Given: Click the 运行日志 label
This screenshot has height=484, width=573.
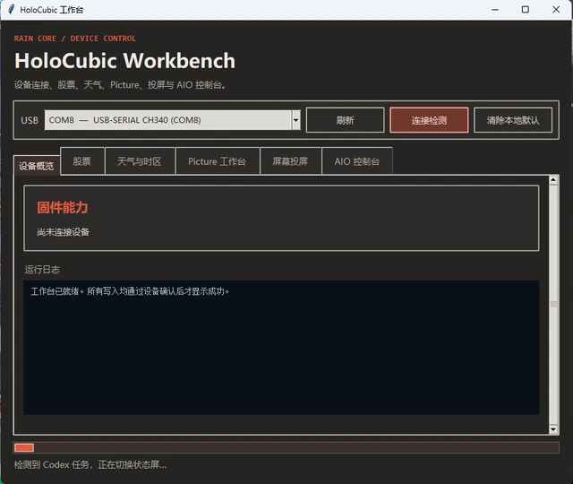Looking at the screenshot, I should 42,270.
